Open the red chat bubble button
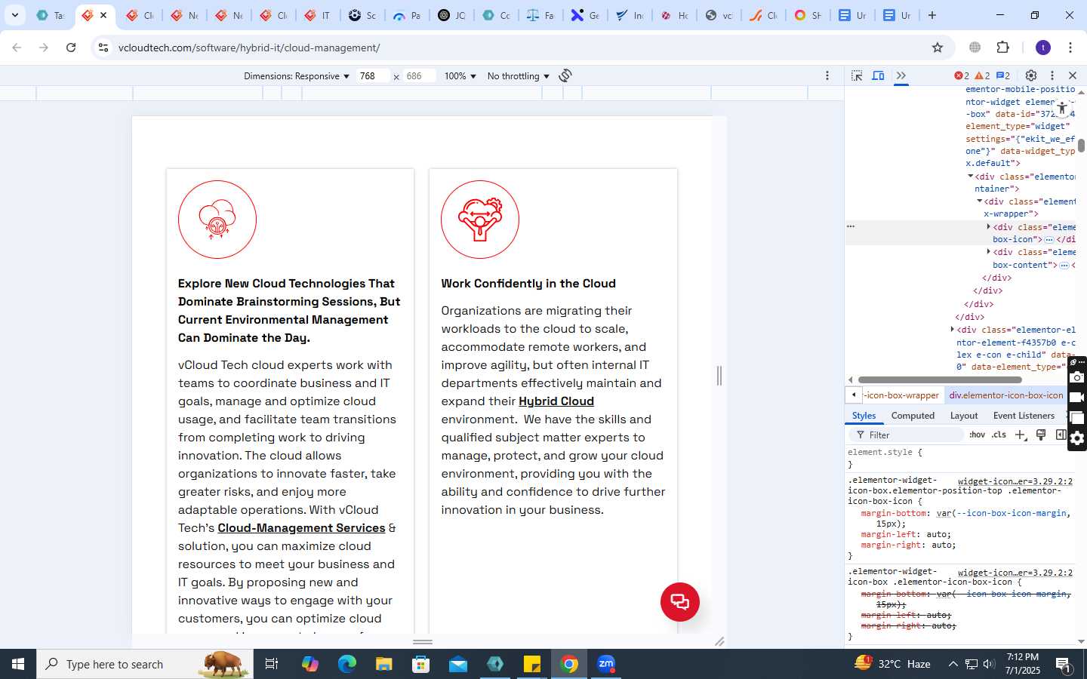The height and width of the screenshot is (679, 1087). point(680,602)
